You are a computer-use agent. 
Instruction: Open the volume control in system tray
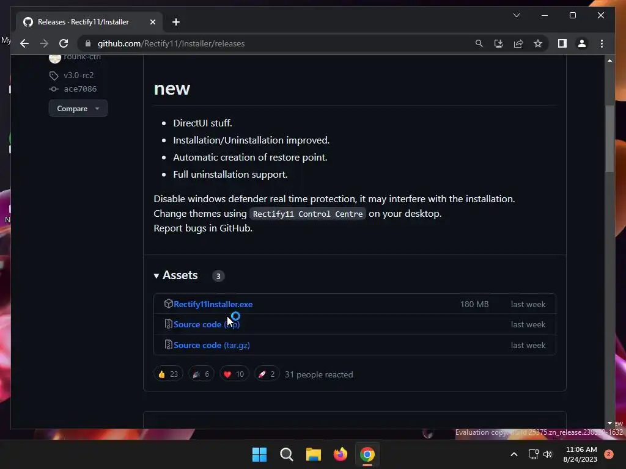(x=548, y=454)
